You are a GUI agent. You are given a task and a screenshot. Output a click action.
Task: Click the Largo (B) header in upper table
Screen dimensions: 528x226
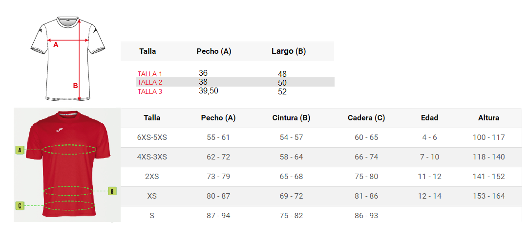[289, 51]
